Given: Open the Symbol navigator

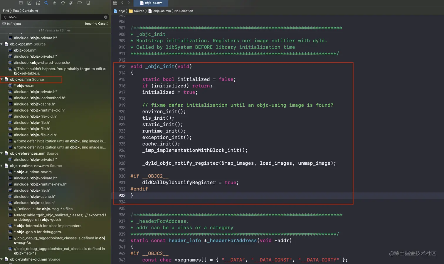Looking at the screenshot, I should tap(38, 3).
